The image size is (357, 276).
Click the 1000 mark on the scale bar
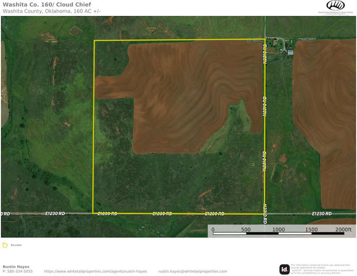coord(278,230)
